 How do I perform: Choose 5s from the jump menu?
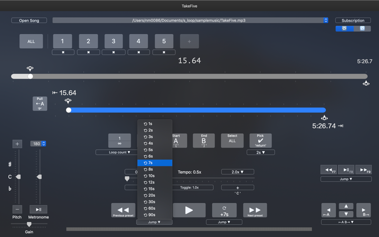coord(155,150)
